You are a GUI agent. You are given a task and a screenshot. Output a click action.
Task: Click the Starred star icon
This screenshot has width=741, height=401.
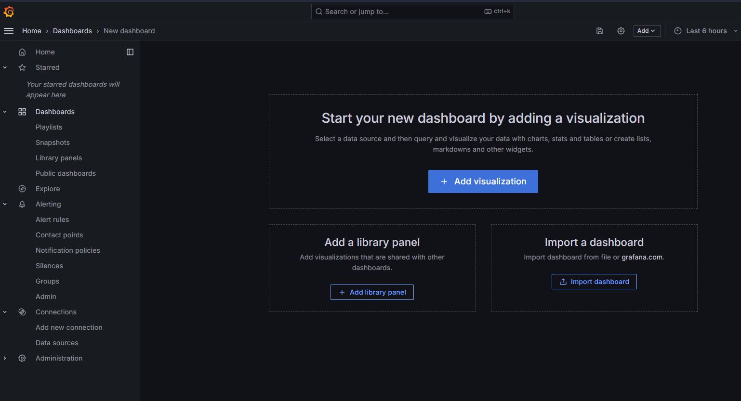[22, 67]
